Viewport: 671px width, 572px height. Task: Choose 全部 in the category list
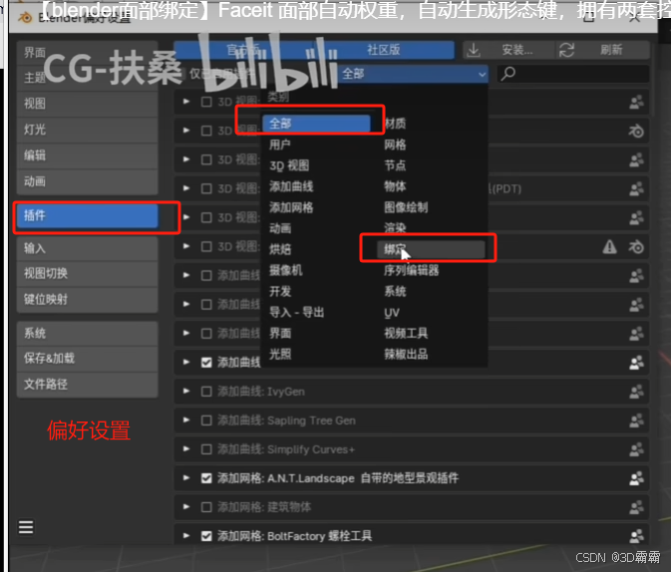point(316,124)
